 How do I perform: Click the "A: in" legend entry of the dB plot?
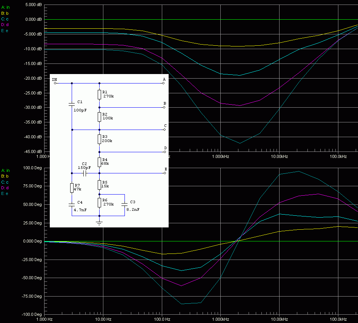point(6,7)
